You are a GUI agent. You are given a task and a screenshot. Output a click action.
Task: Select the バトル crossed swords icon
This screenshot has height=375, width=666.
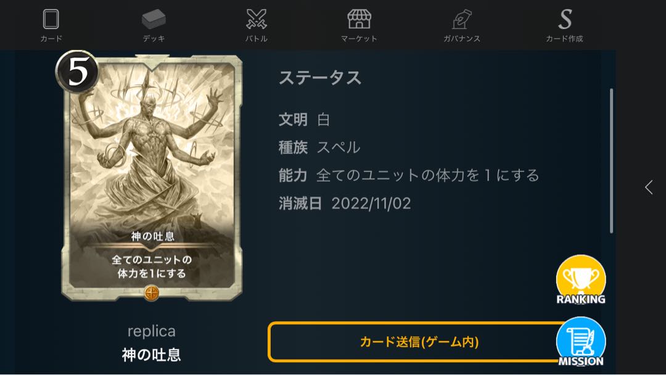click(x=257, y=20)
